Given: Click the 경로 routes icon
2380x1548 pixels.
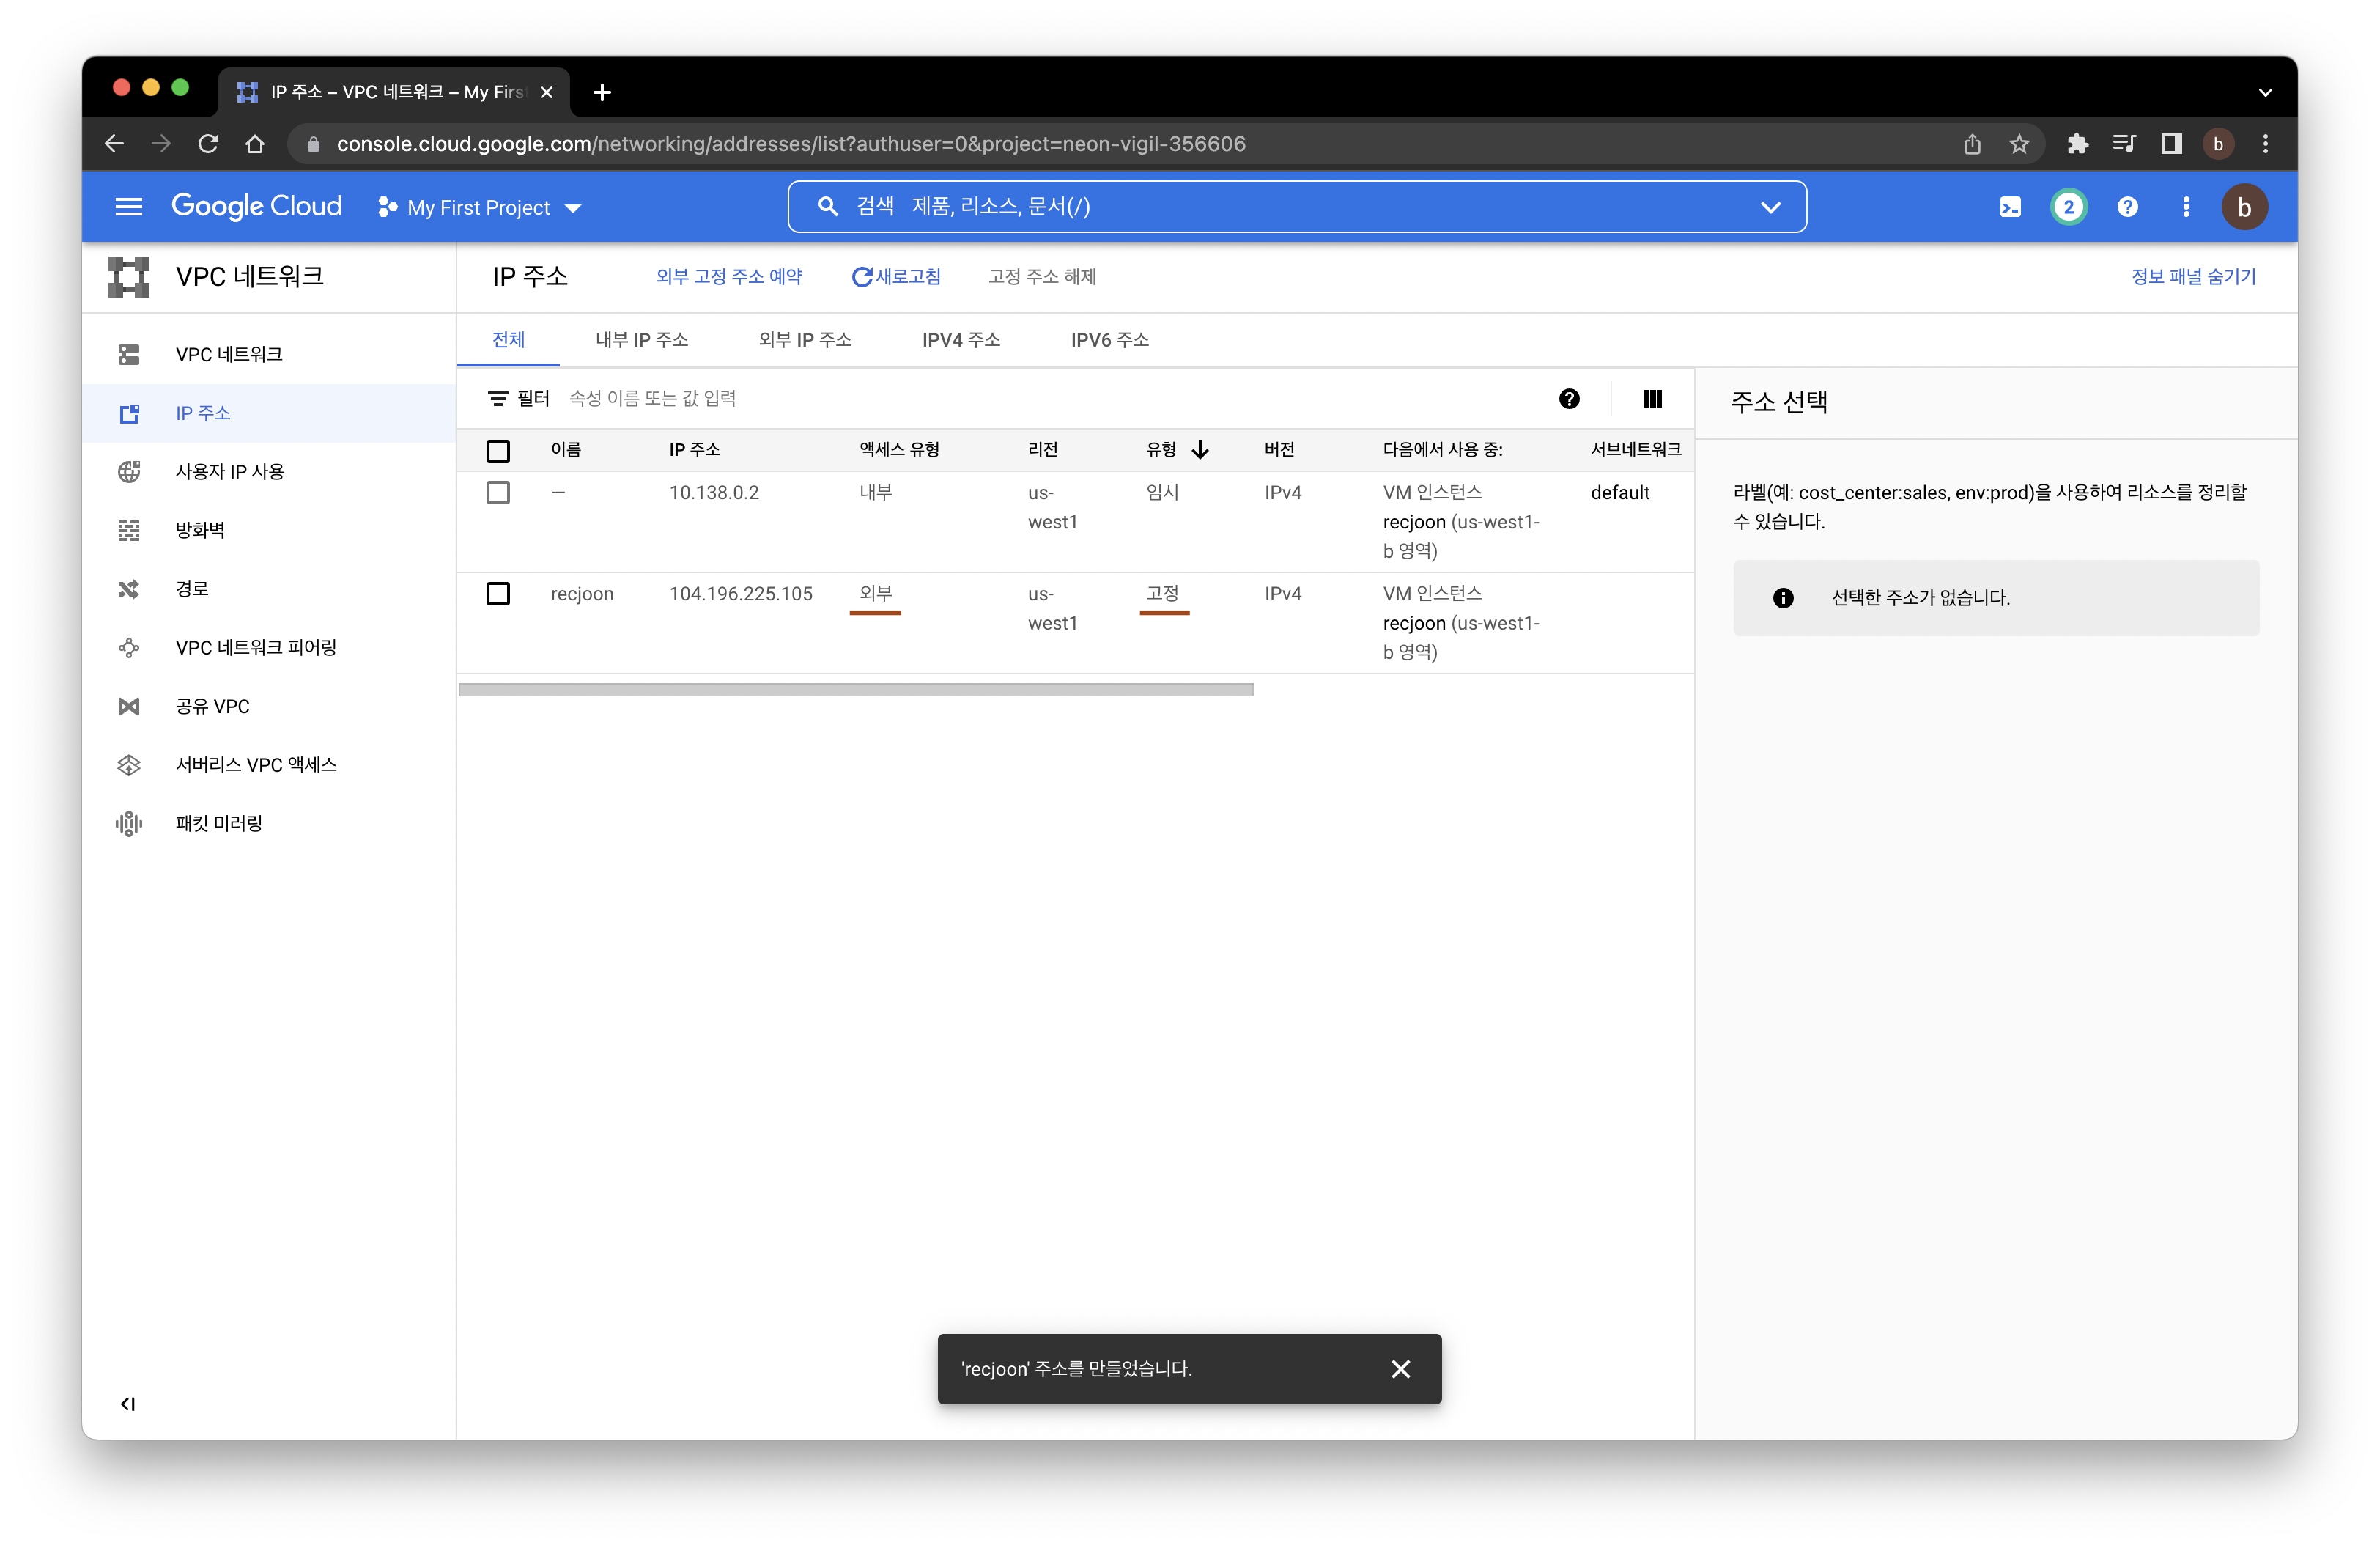Looking at the screenshot, I should tap(128, 589).
